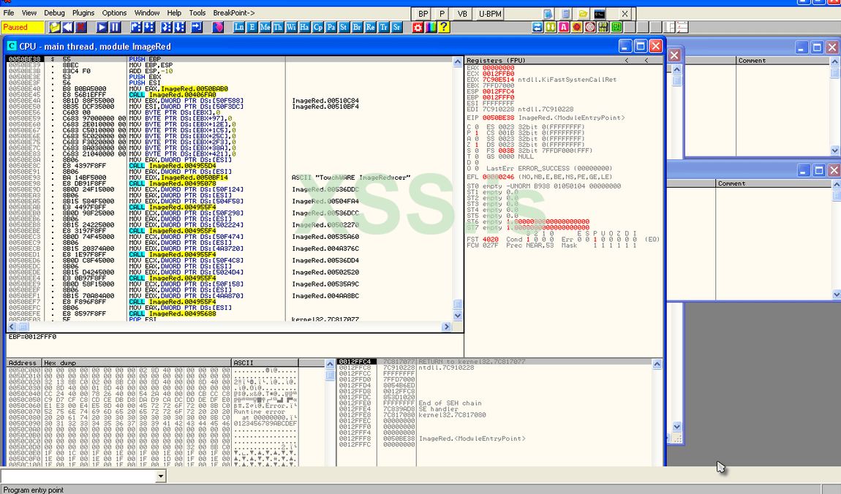This screenshot has width=841, height=494.
Task: Open the Memory map window (Me icon)
Action: tap(265, 27)
